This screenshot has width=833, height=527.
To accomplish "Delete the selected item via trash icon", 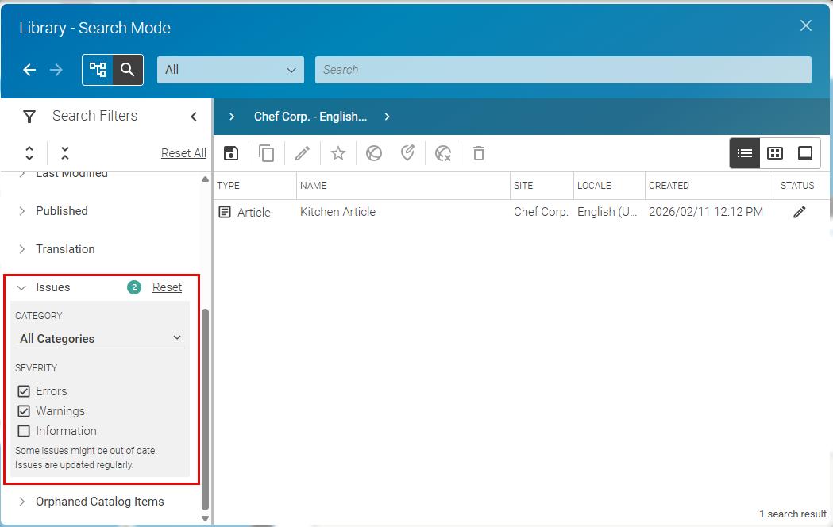I will tap(478, 152).
